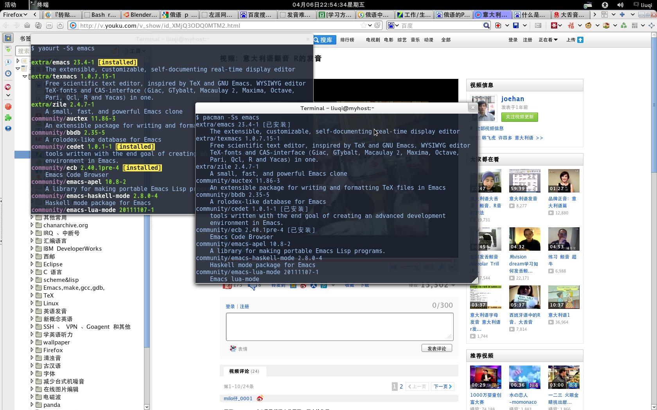Open the 正在看 dropdown on Youku

click(x=548, y=40)
